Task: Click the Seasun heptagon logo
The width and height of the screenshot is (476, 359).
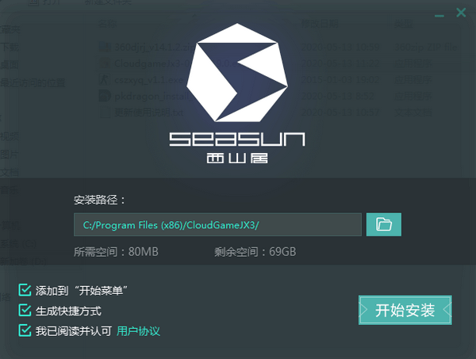Action: pos(237,73)
